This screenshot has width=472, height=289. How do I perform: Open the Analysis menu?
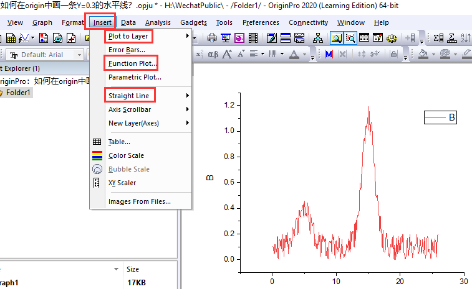pyautogui.click(x=158, y=22)
